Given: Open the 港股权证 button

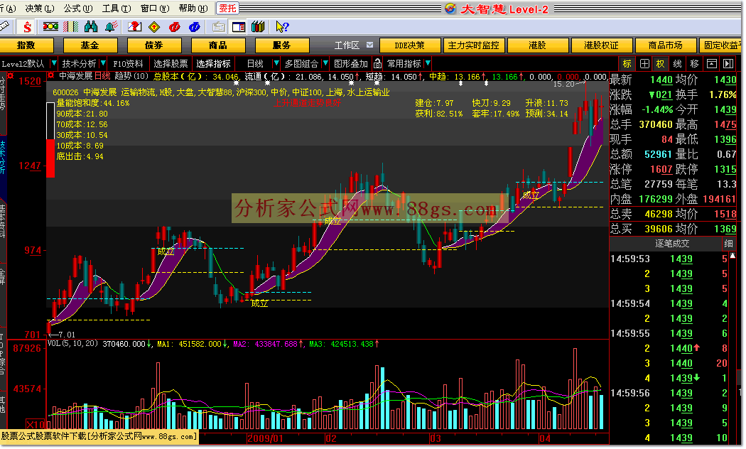Looking at the screenshot, I should tap(601, 45).
